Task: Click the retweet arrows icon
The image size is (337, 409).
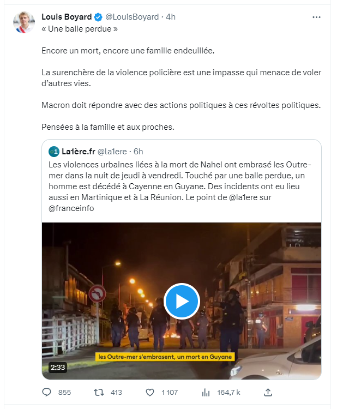Action: coord(99,392)
